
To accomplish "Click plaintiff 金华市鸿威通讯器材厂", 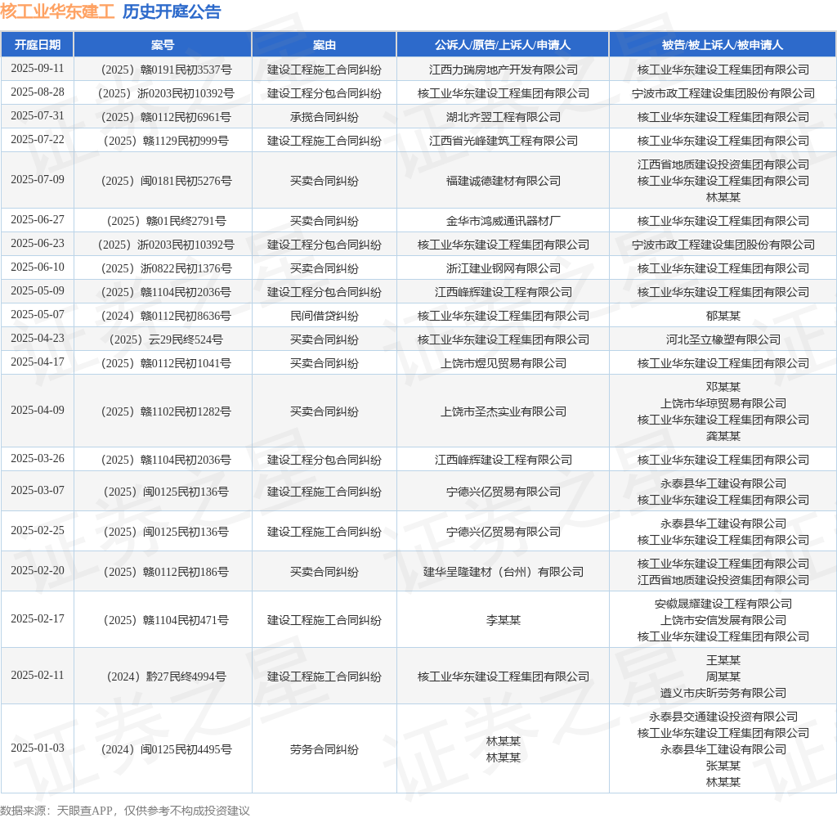I will point(504,221).
